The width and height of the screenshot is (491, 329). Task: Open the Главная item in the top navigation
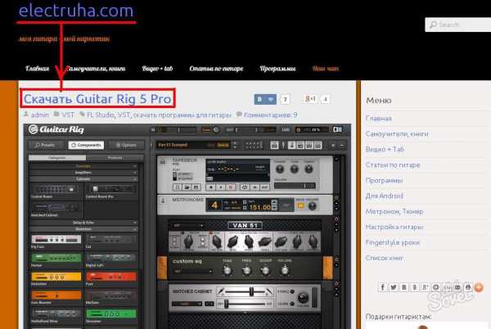point(38,69)
